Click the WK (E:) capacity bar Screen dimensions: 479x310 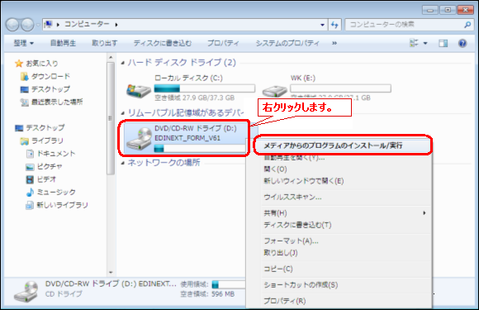point(340,88)
